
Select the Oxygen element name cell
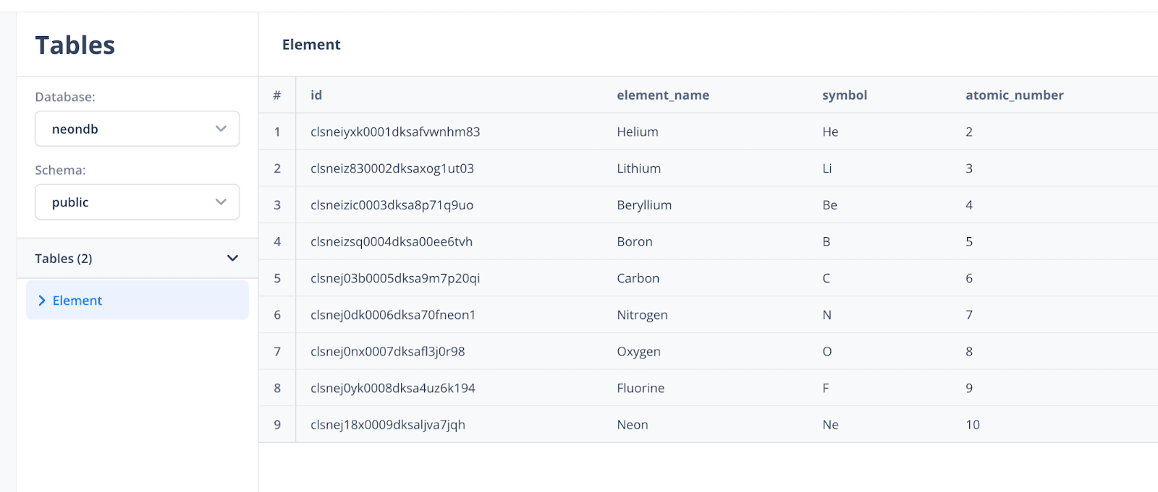tap(638, 352)
